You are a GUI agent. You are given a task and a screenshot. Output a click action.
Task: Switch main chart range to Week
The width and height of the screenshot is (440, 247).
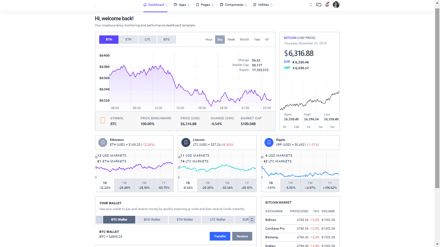[x=231, y=40]
